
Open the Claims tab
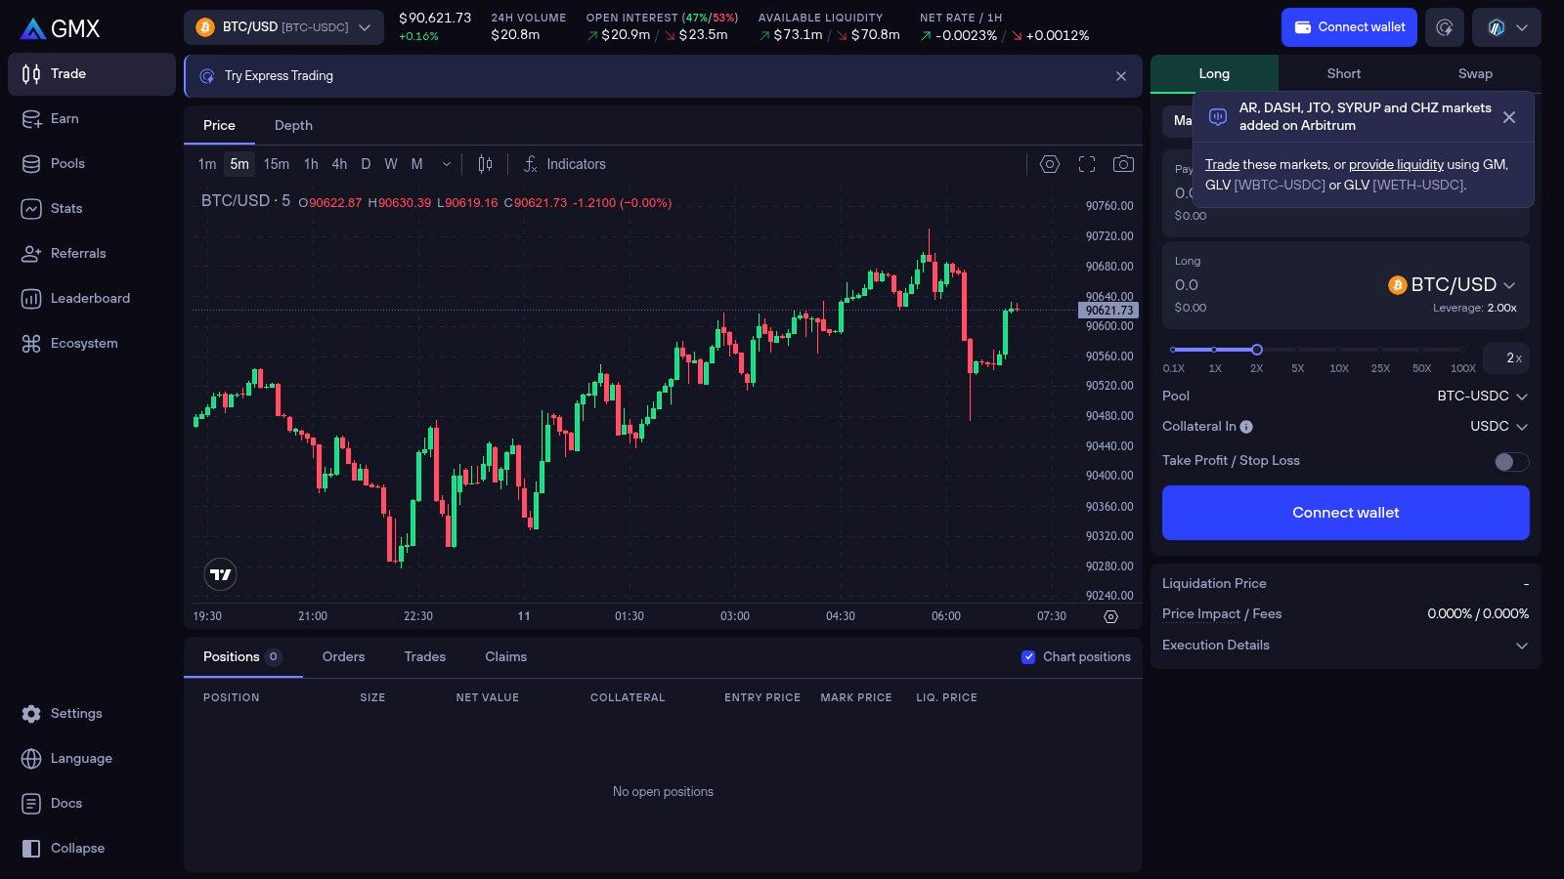[x=505, y=657]
